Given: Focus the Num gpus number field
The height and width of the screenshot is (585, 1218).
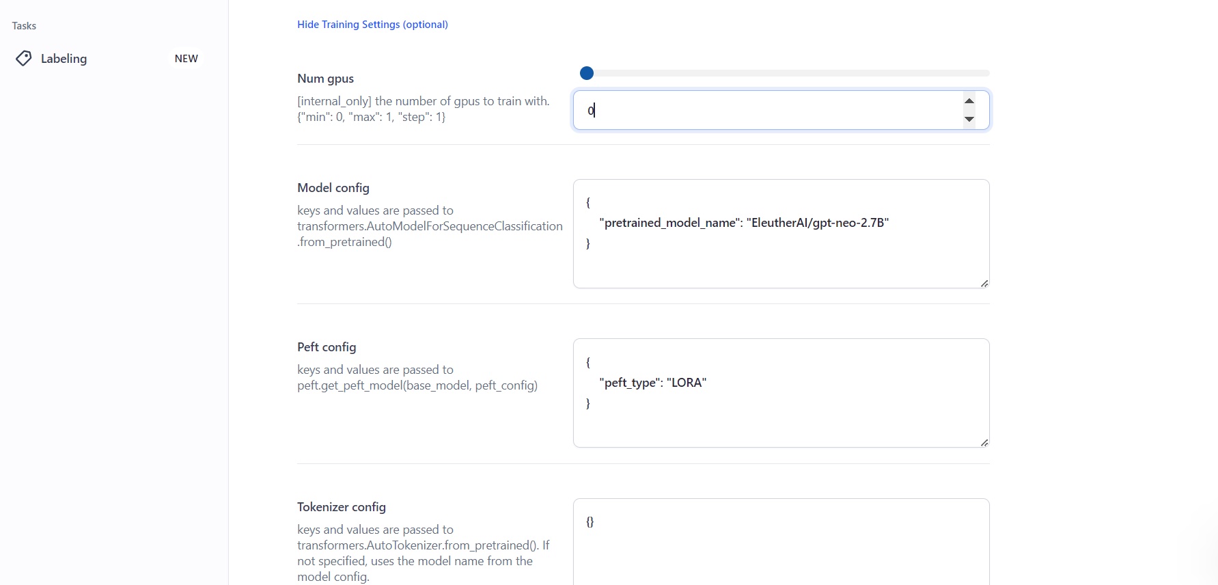Looking at the screenshot, I should [x=765, y=110].
